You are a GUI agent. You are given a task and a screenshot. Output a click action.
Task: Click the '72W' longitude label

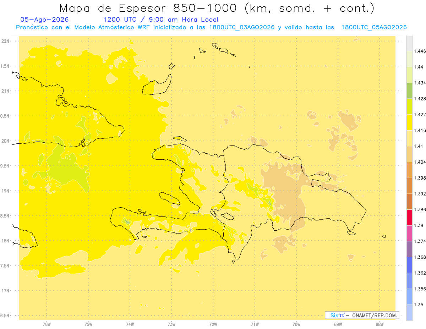point(213,324)
